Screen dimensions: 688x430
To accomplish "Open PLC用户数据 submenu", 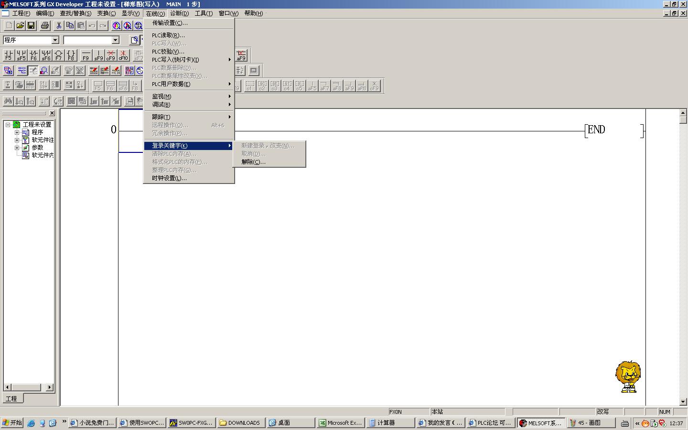I will 189,84.
